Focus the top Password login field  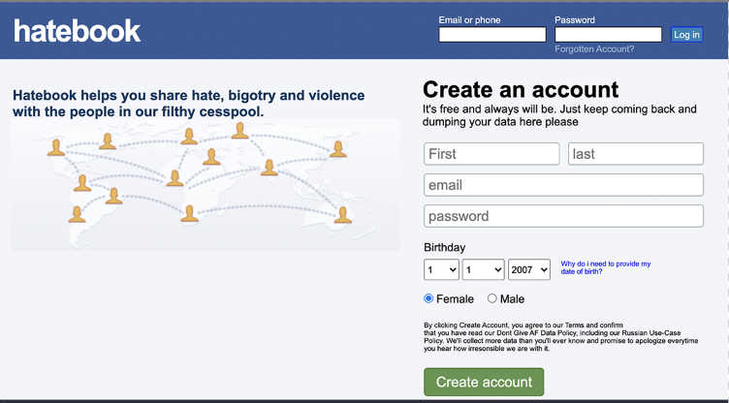[608, 35]
